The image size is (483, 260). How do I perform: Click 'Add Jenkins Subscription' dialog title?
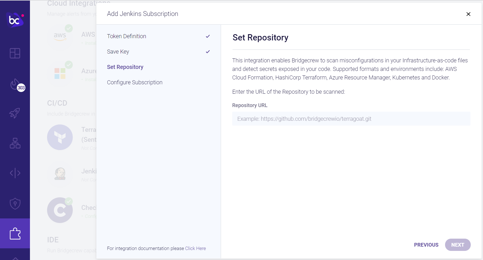(x=142, y=14)
